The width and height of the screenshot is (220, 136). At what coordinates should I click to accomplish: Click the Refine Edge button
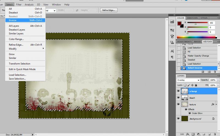click(x=109, y=10)
